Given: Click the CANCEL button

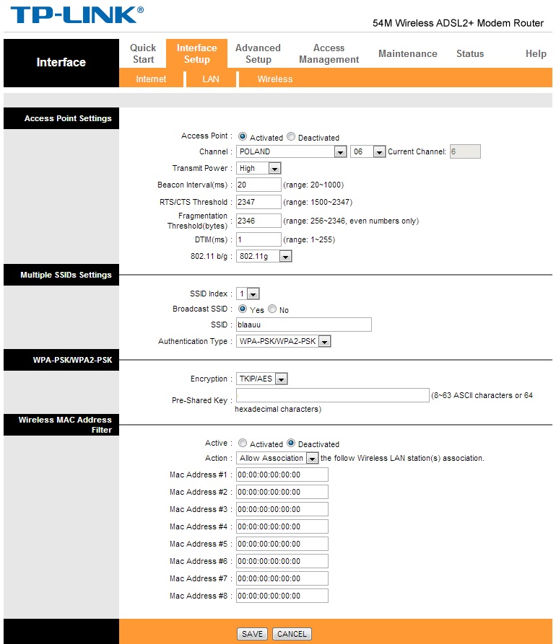Looking at the screenshot, I should pos(292,634).
